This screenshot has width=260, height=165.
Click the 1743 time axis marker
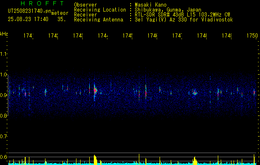tap(78, 36)
